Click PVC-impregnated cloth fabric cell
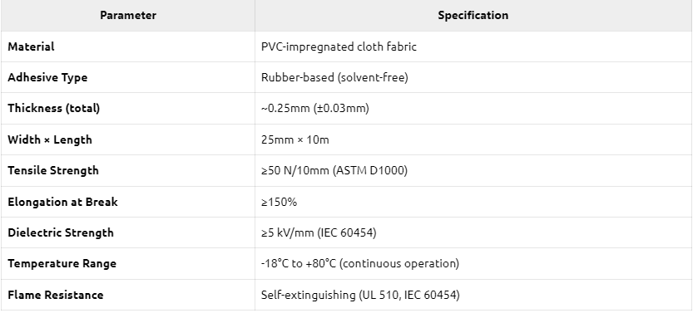 click(339, 46)
